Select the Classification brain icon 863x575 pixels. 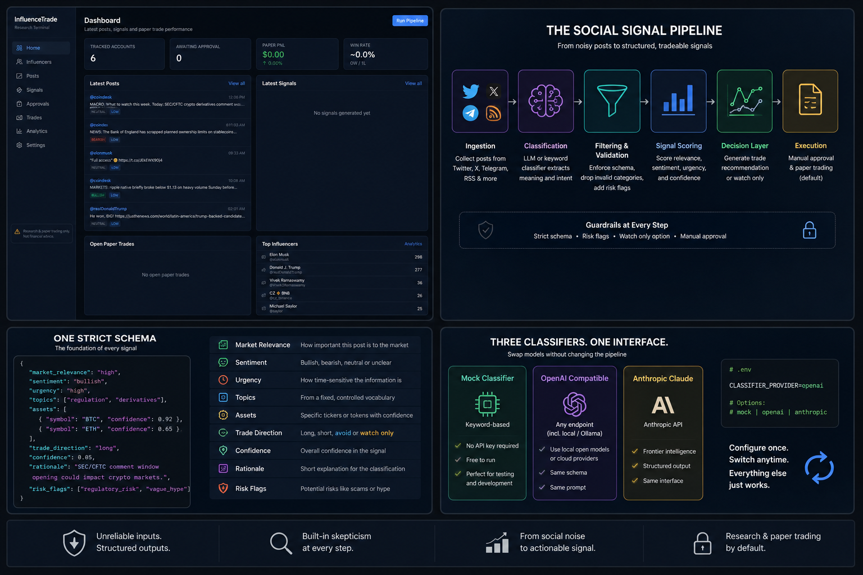546,101
